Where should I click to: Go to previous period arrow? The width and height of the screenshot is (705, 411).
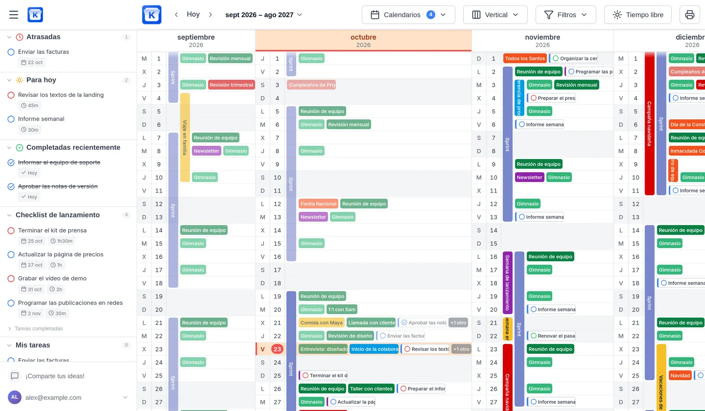[176, 15]
